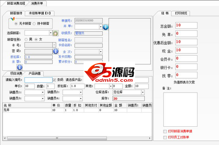Image resolution: width=219 pixels, height=145 pixels.
Task: Click the 销售员1 column header
Action: tap(134, 105)
